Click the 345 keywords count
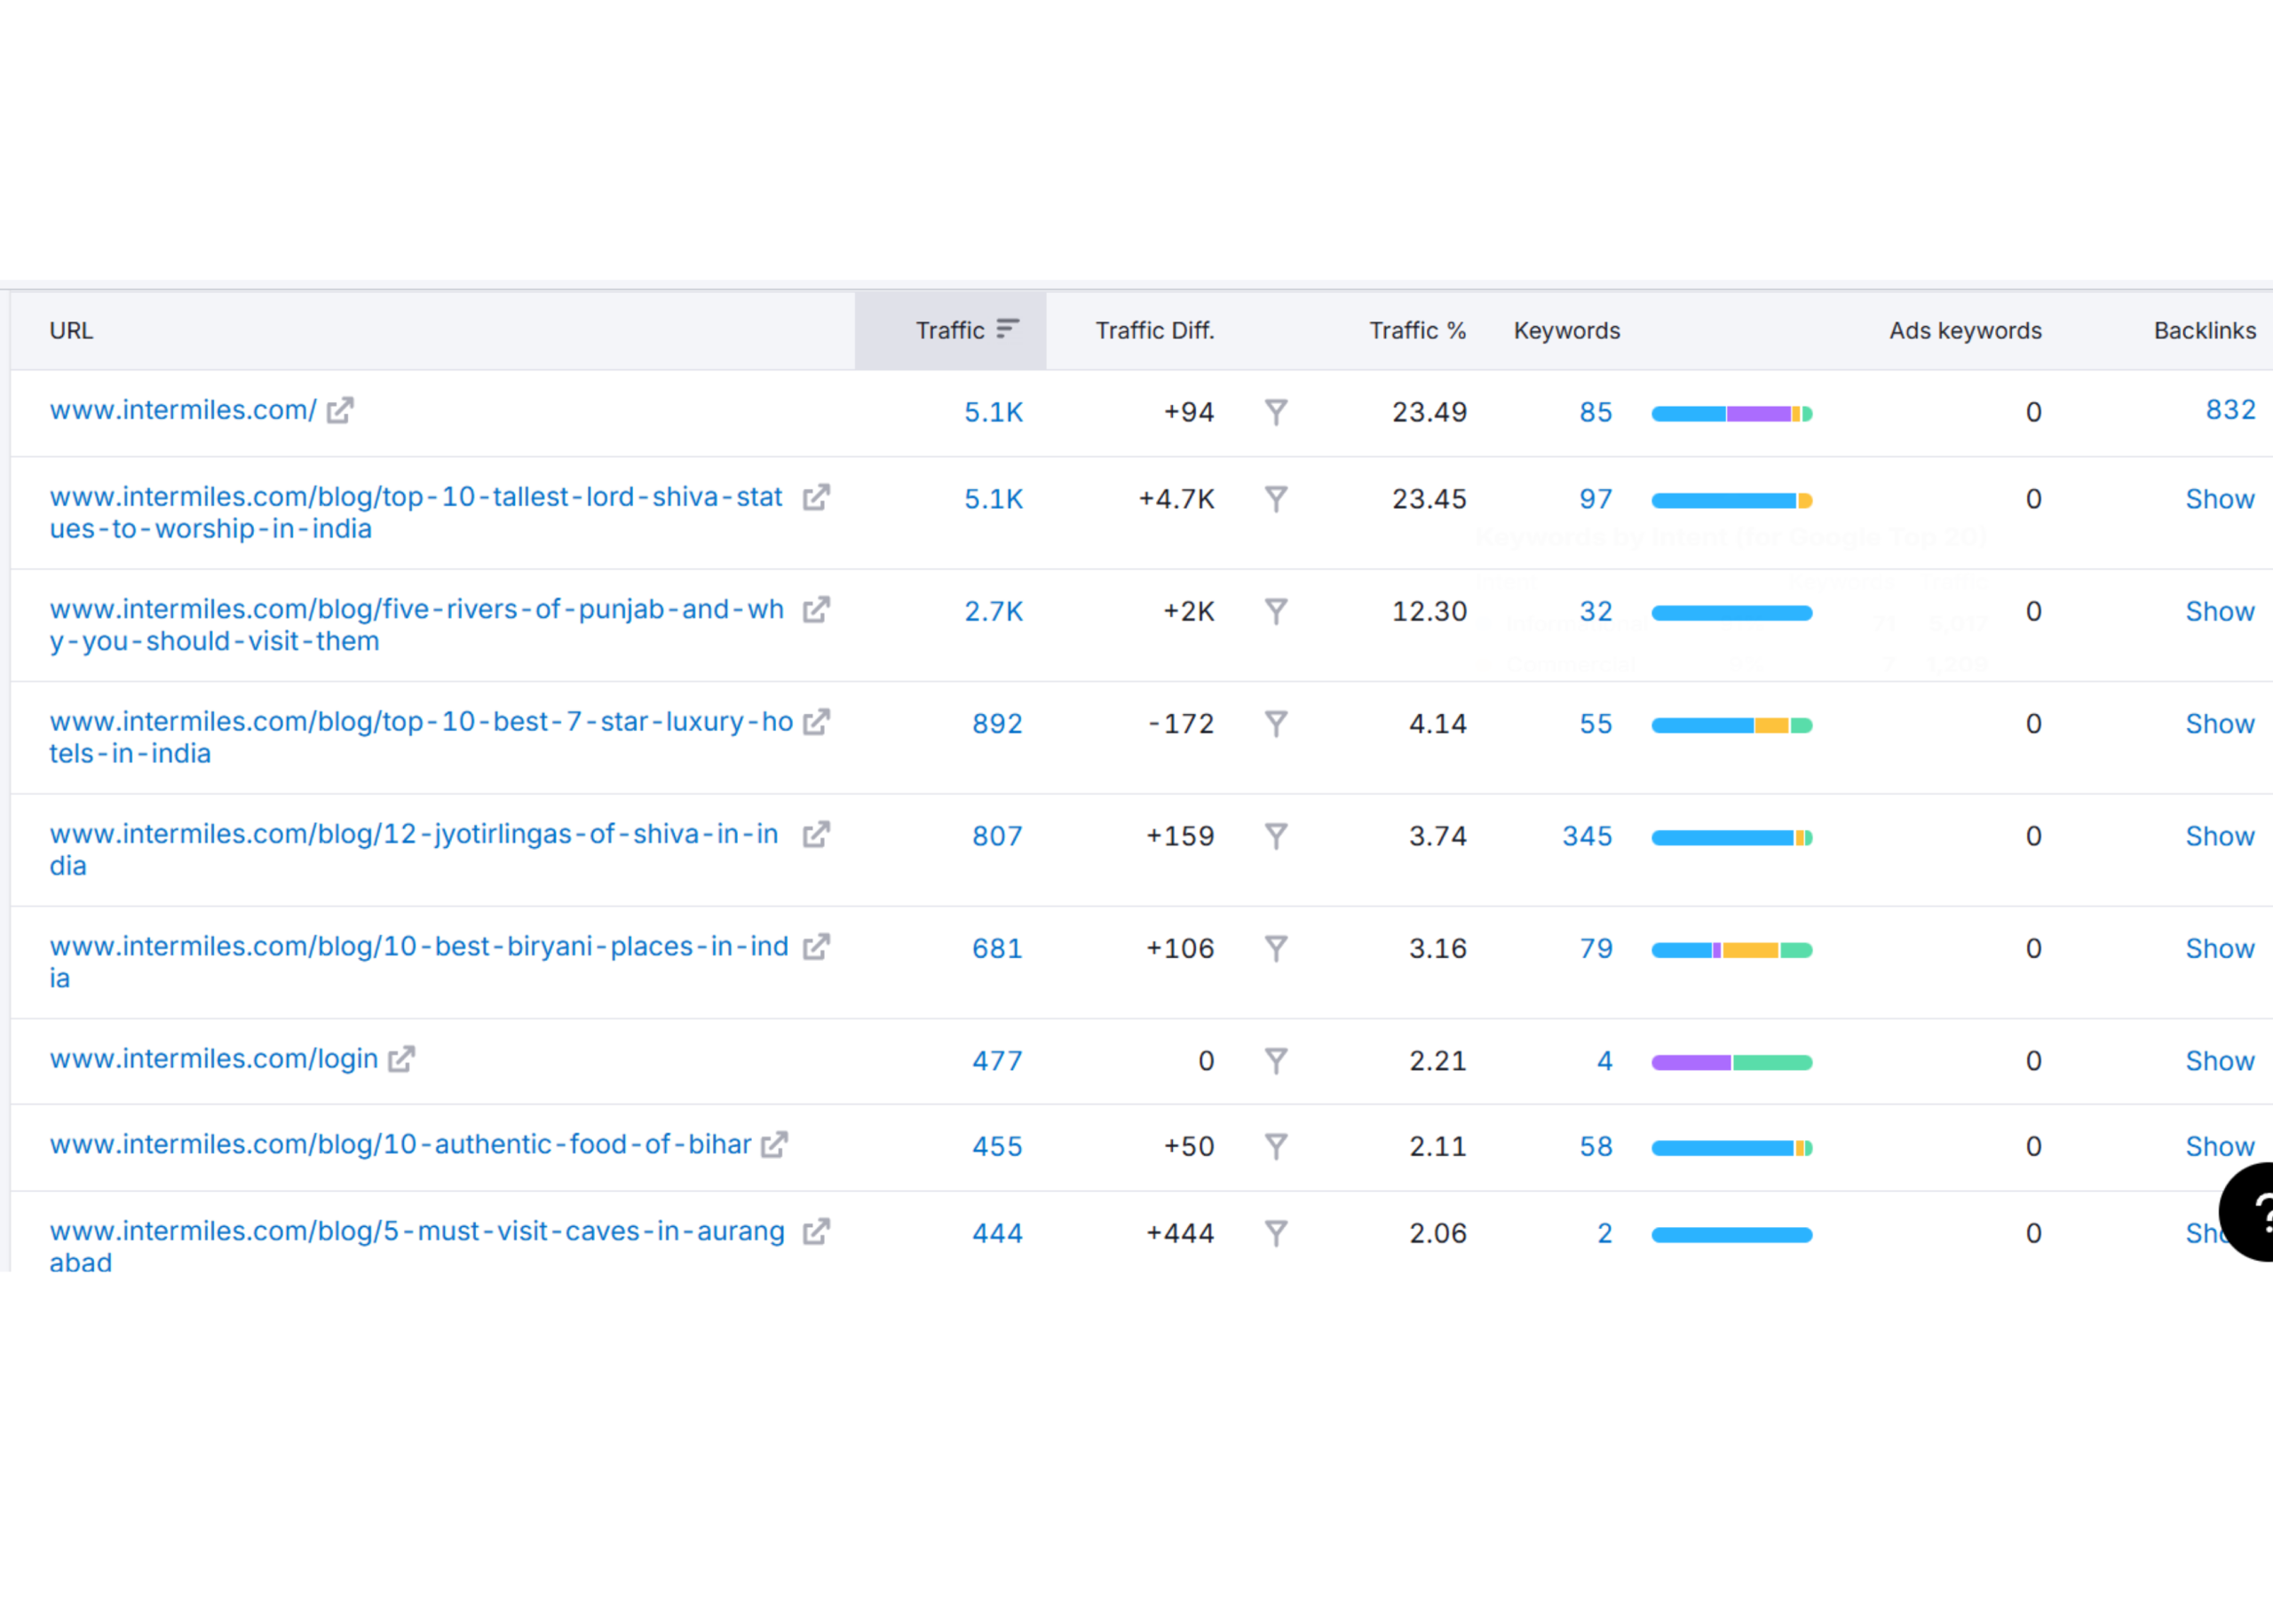The height and width of the screenshot is (1624, 2273). (1587, 836)
